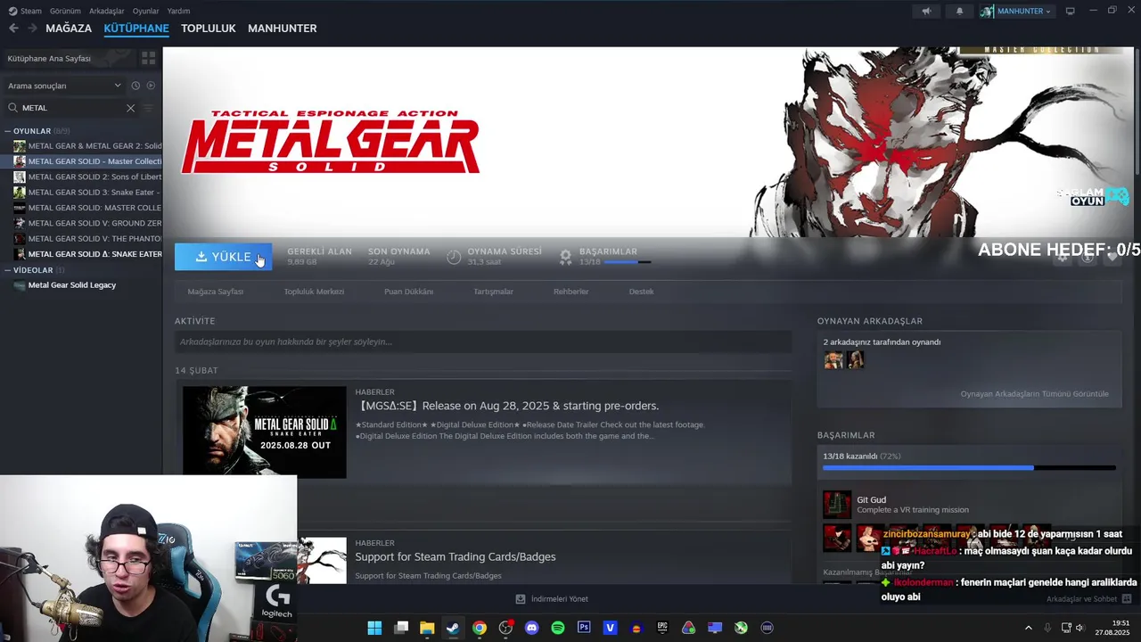The height and width of the screenshot is (642, 1141).
Task: Open Arkadaşlar ve Sohbet panel
Action: click(1088, 599)
